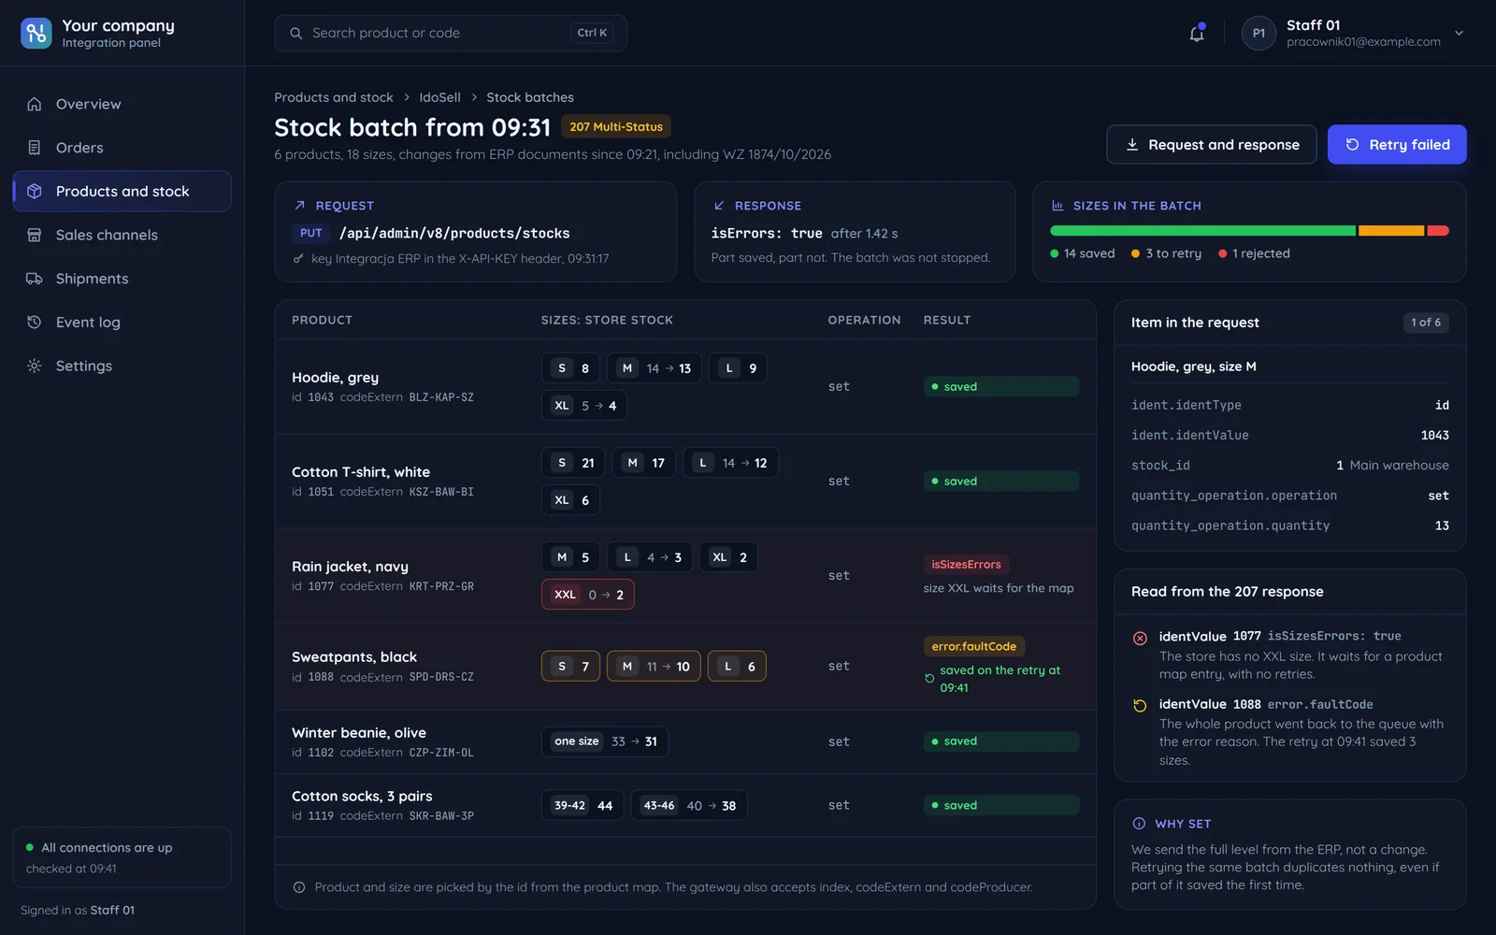
Task: Follow IdoSell breadcrumb link
Action: (x=439, y=97)
